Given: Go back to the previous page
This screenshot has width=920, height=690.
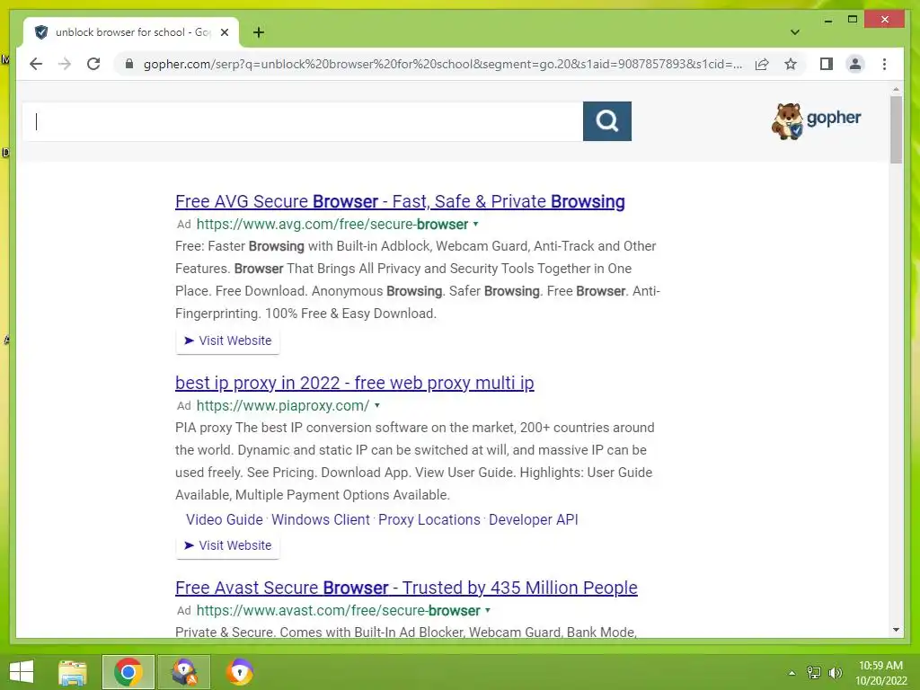Looking at the screenshot, I should pos(36,64).
